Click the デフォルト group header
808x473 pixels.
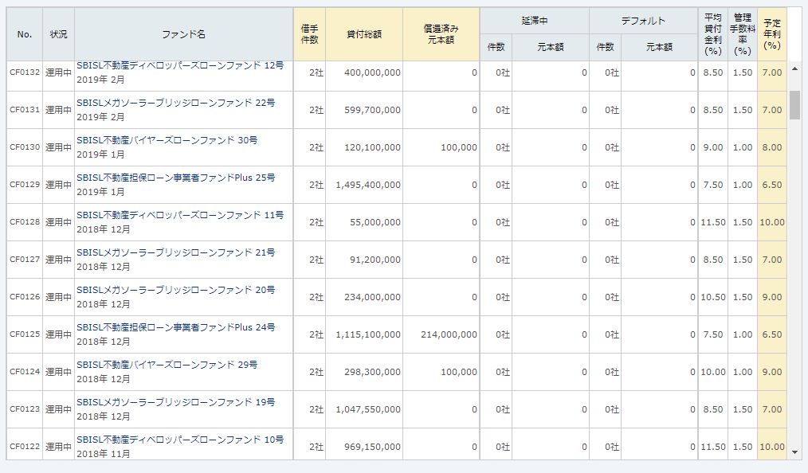pos(643,21)
